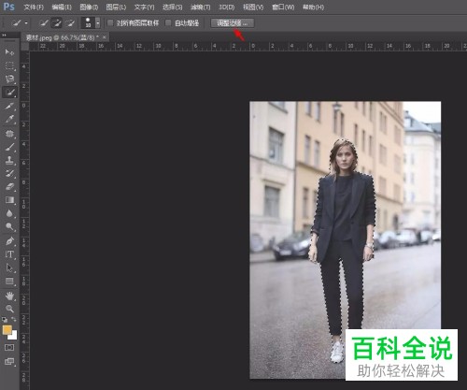Open the tool preset picker dropdown
Screen dimensions: 467x390
pos(26,23)
